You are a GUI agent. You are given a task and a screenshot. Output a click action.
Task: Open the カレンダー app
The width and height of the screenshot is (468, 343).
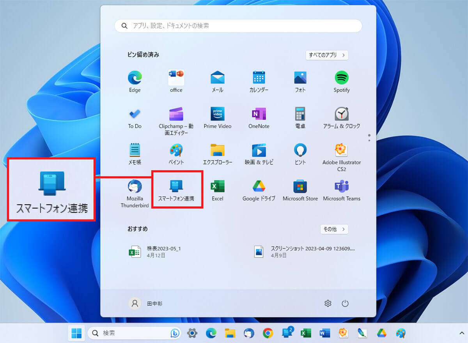pos(259,81)
